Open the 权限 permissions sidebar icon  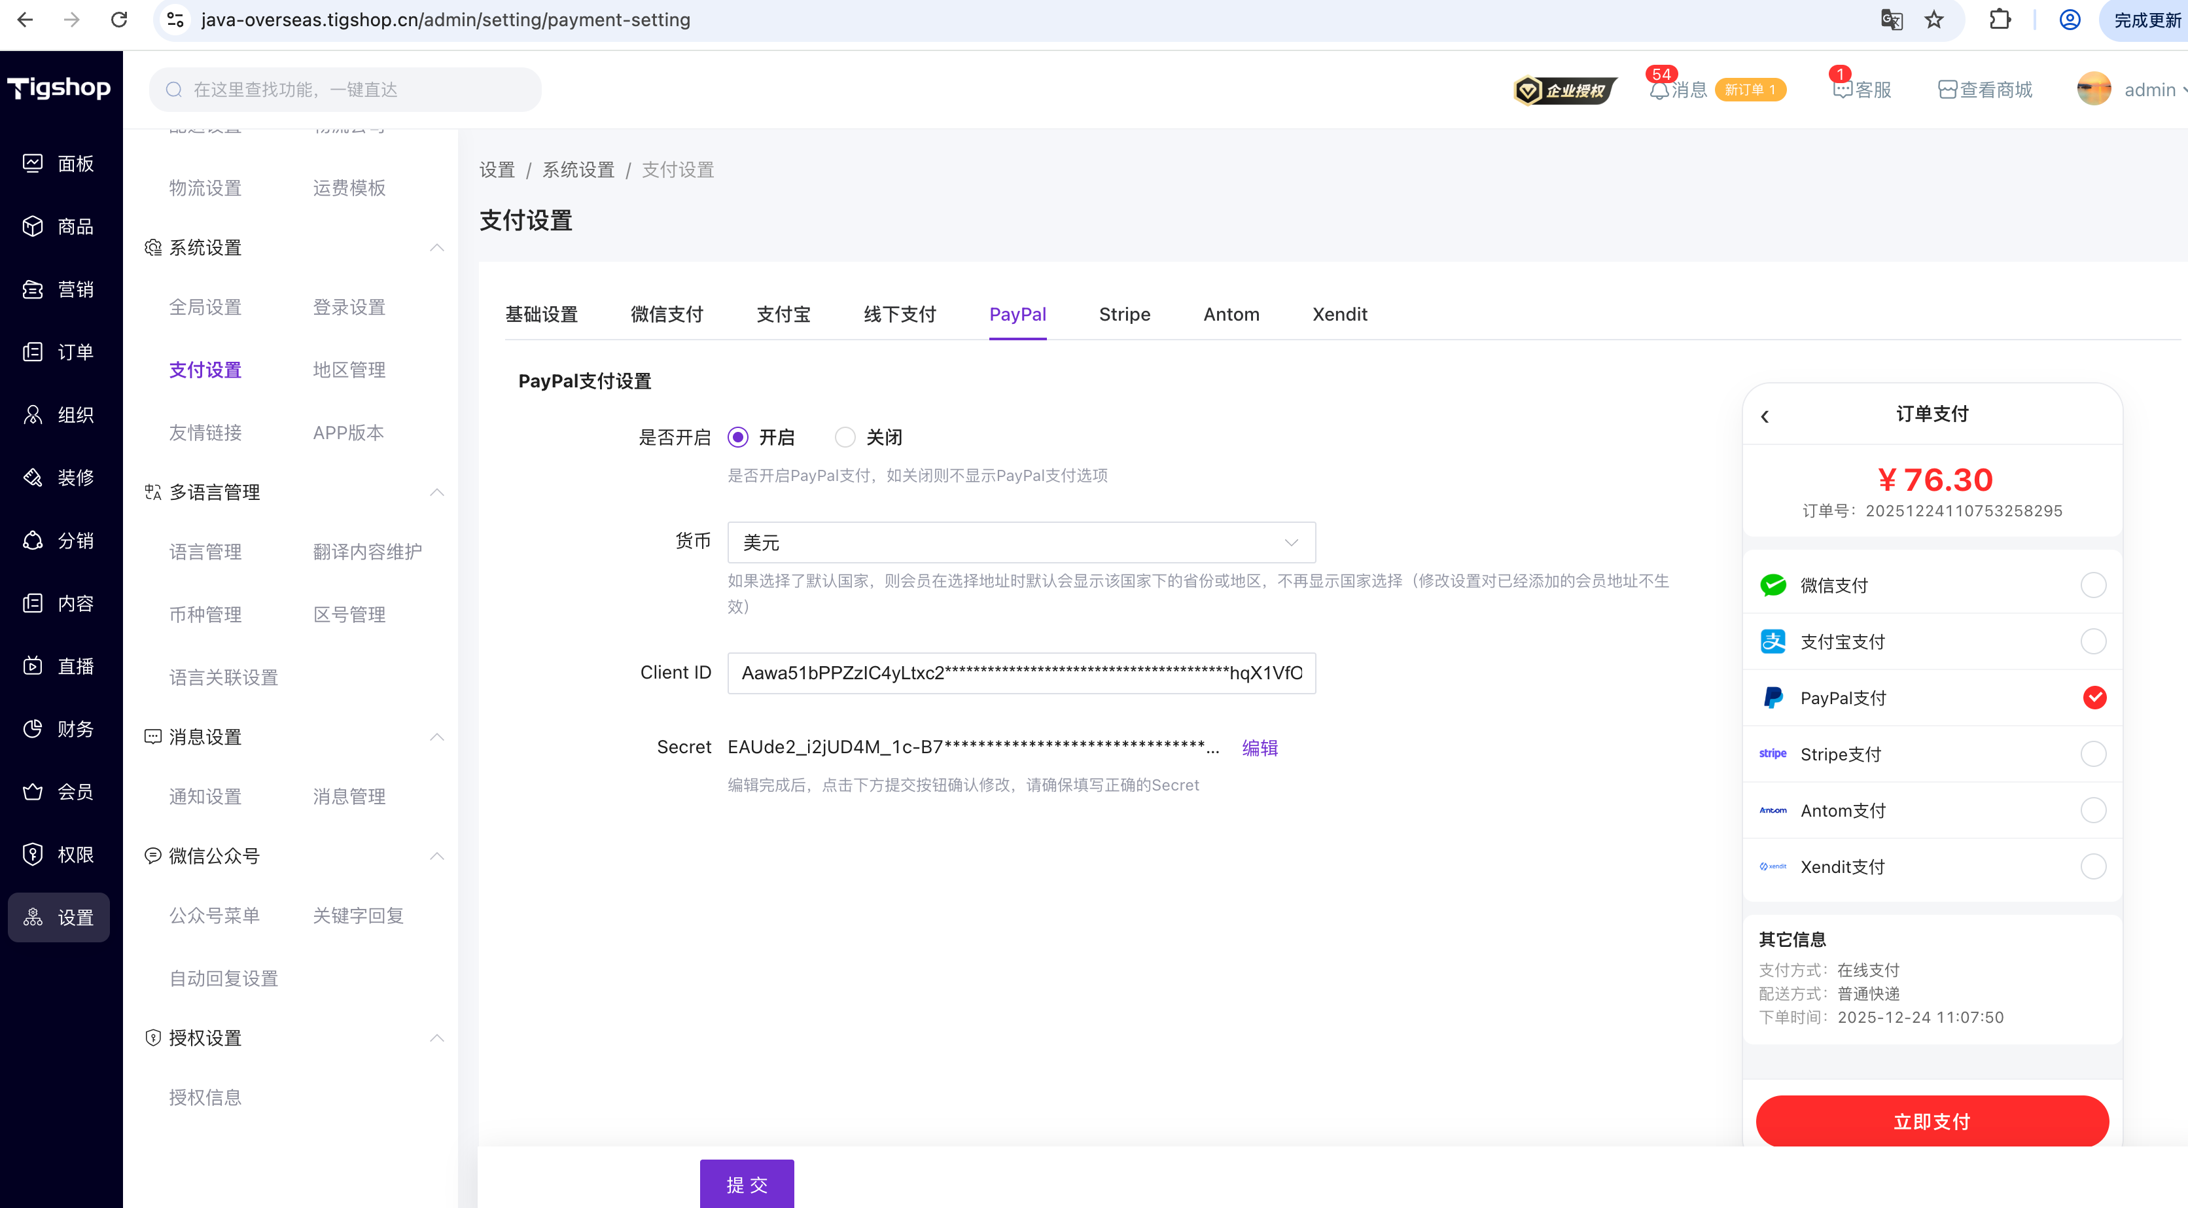click(32, 855)
